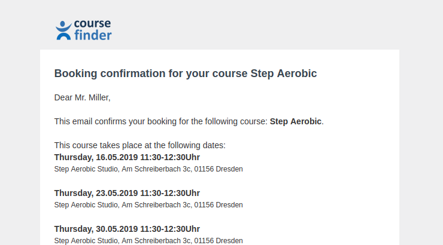Image resolution: width=443 pixels, height=245 pixels.
Task: Click the studio address under 16.05.2019
Action: coord(148,169)
